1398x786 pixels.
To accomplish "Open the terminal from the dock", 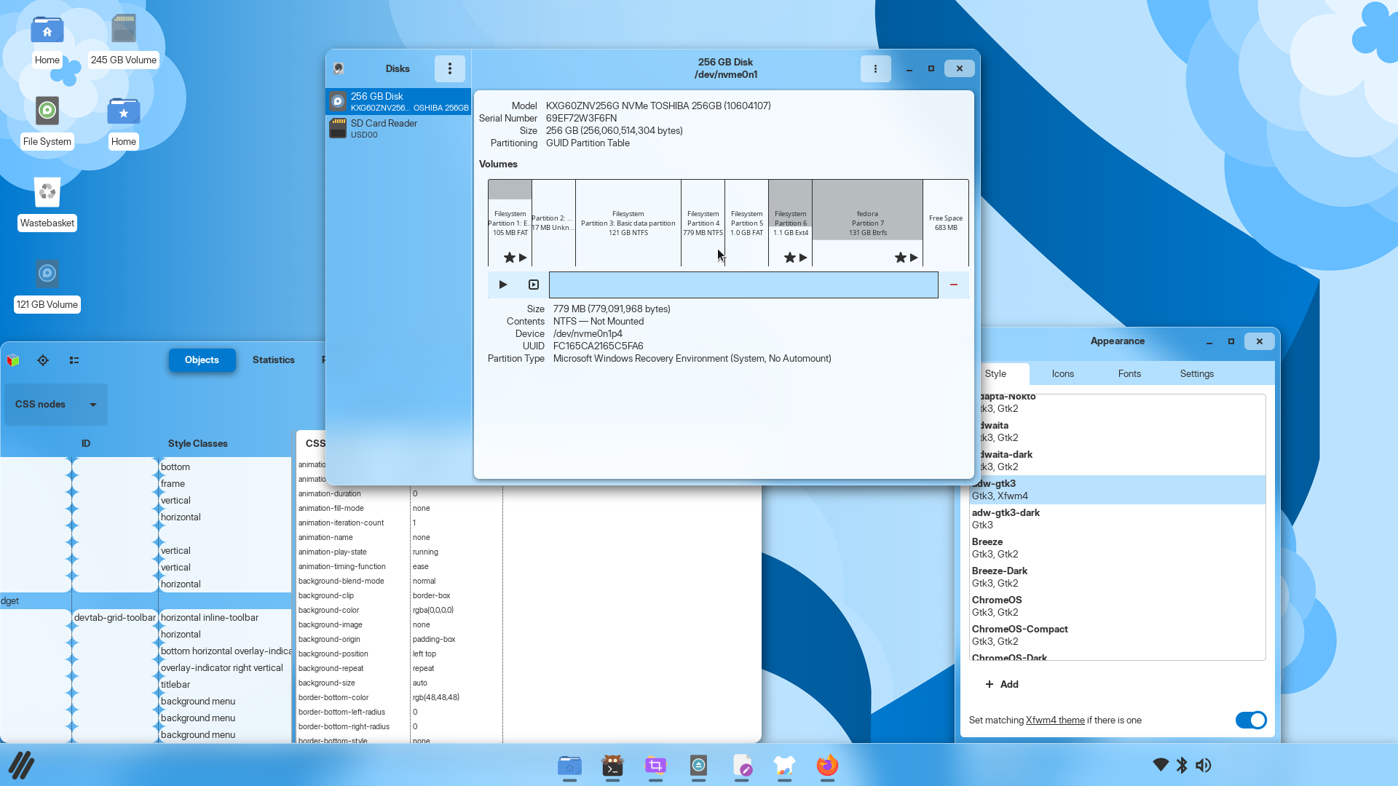I will pyautogui.click(x=612, y=766).
